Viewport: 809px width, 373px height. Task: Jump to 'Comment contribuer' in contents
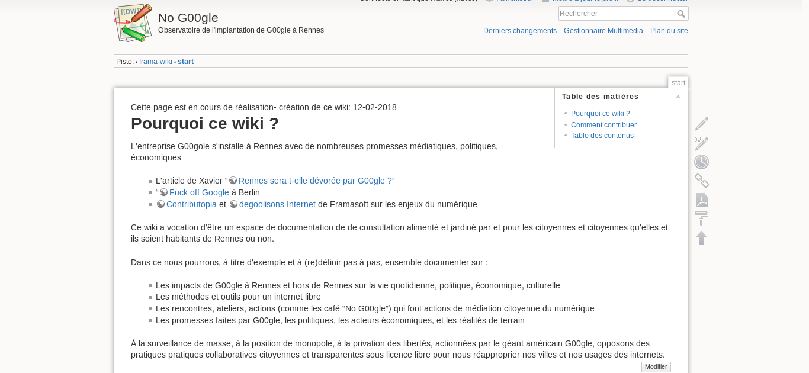click(x=603, y=125)
